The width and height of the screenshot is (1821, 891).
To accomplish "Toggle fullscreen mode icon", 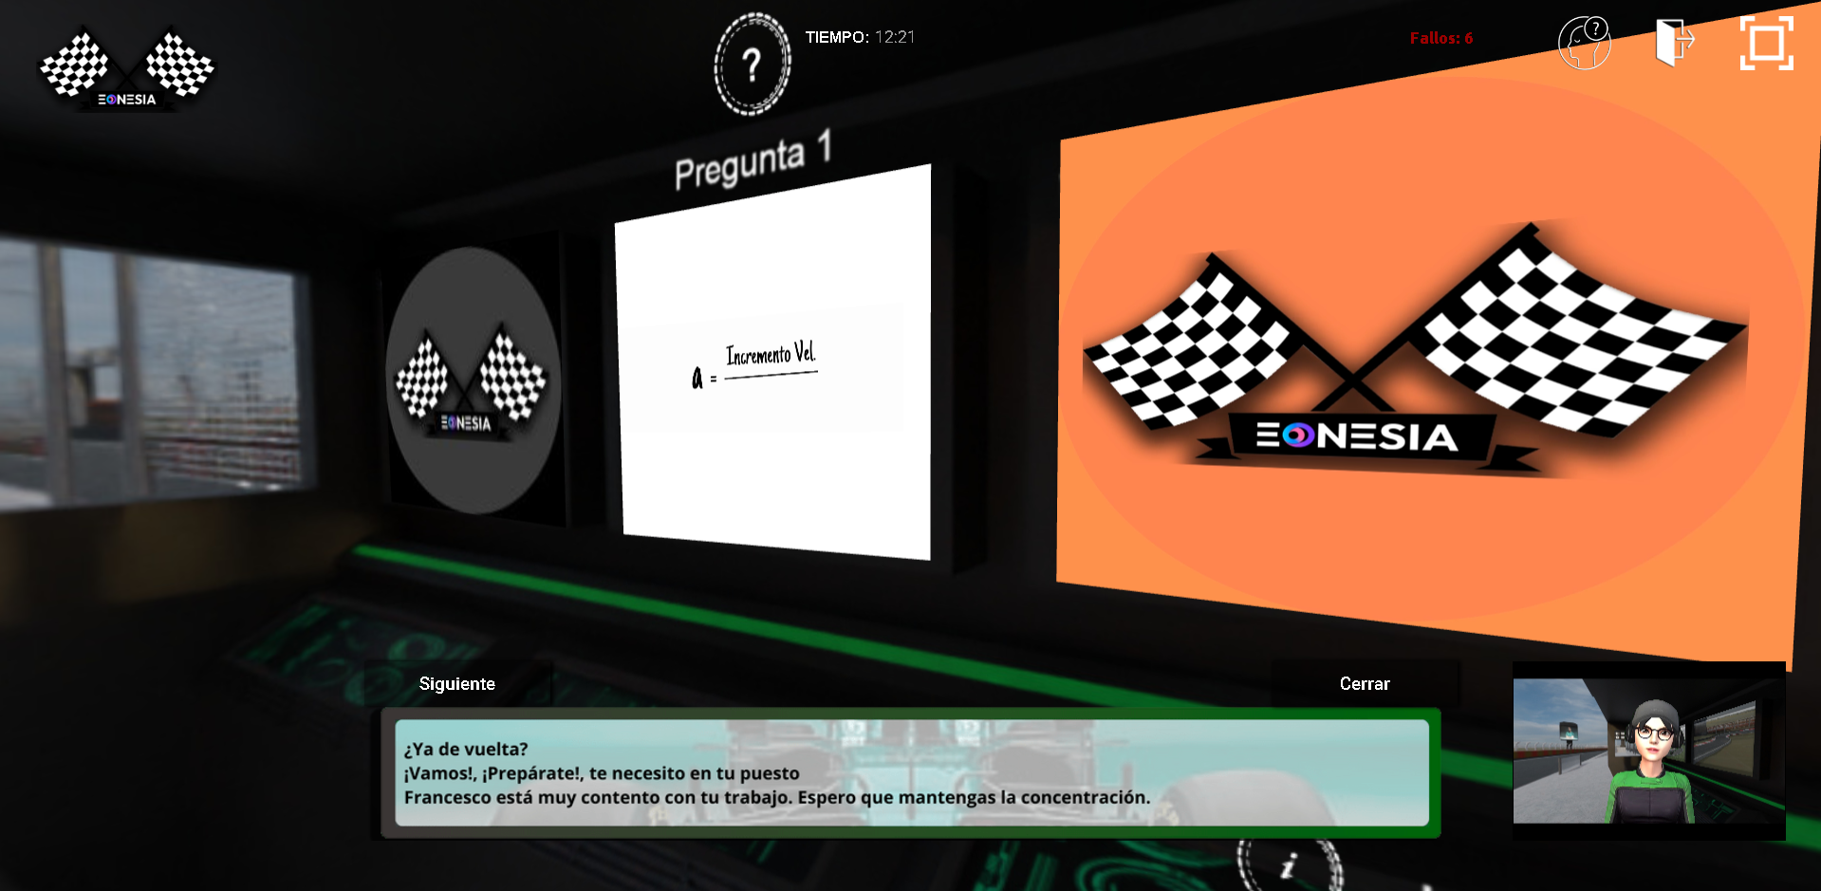I will point(1766,43).
